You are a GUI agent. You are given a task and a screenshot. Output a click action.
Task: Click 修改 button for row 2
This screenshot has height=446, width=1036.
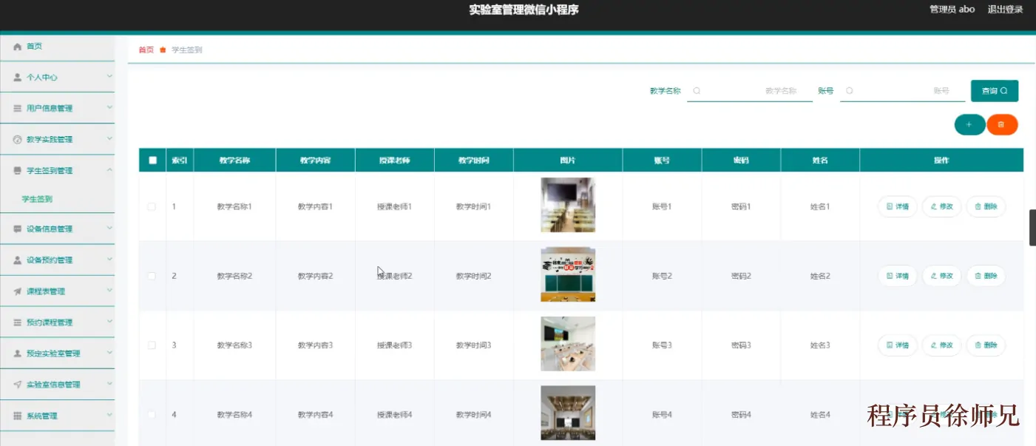point(942,276)
